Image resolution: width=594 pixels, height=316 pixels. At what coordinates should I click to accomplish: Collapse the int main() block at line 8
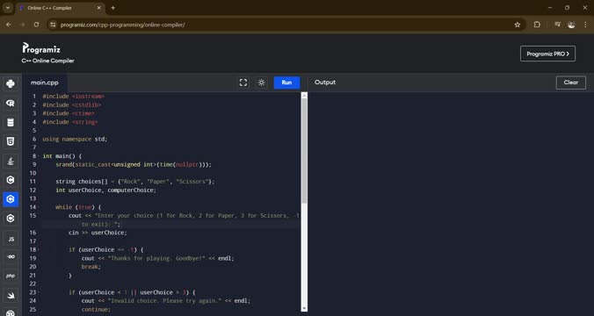pyautogui.click(x=39, y=156)
